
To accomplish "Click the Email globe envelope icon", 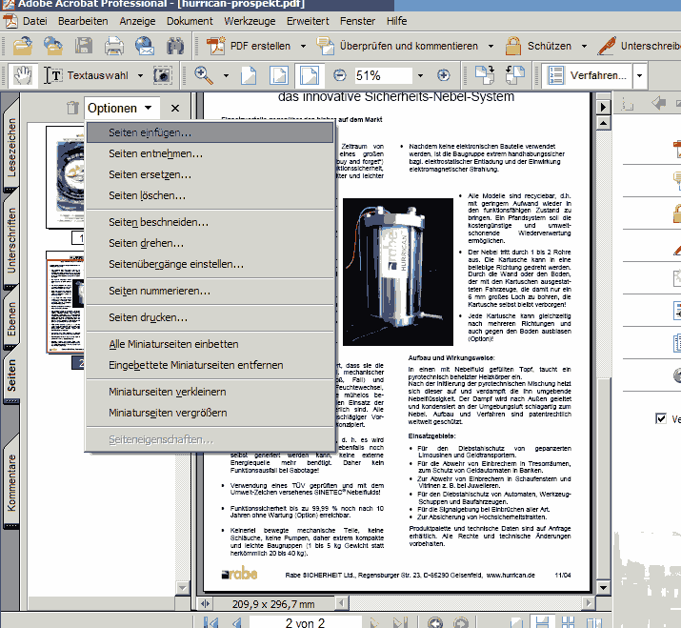I will click(x=145, y=46).
